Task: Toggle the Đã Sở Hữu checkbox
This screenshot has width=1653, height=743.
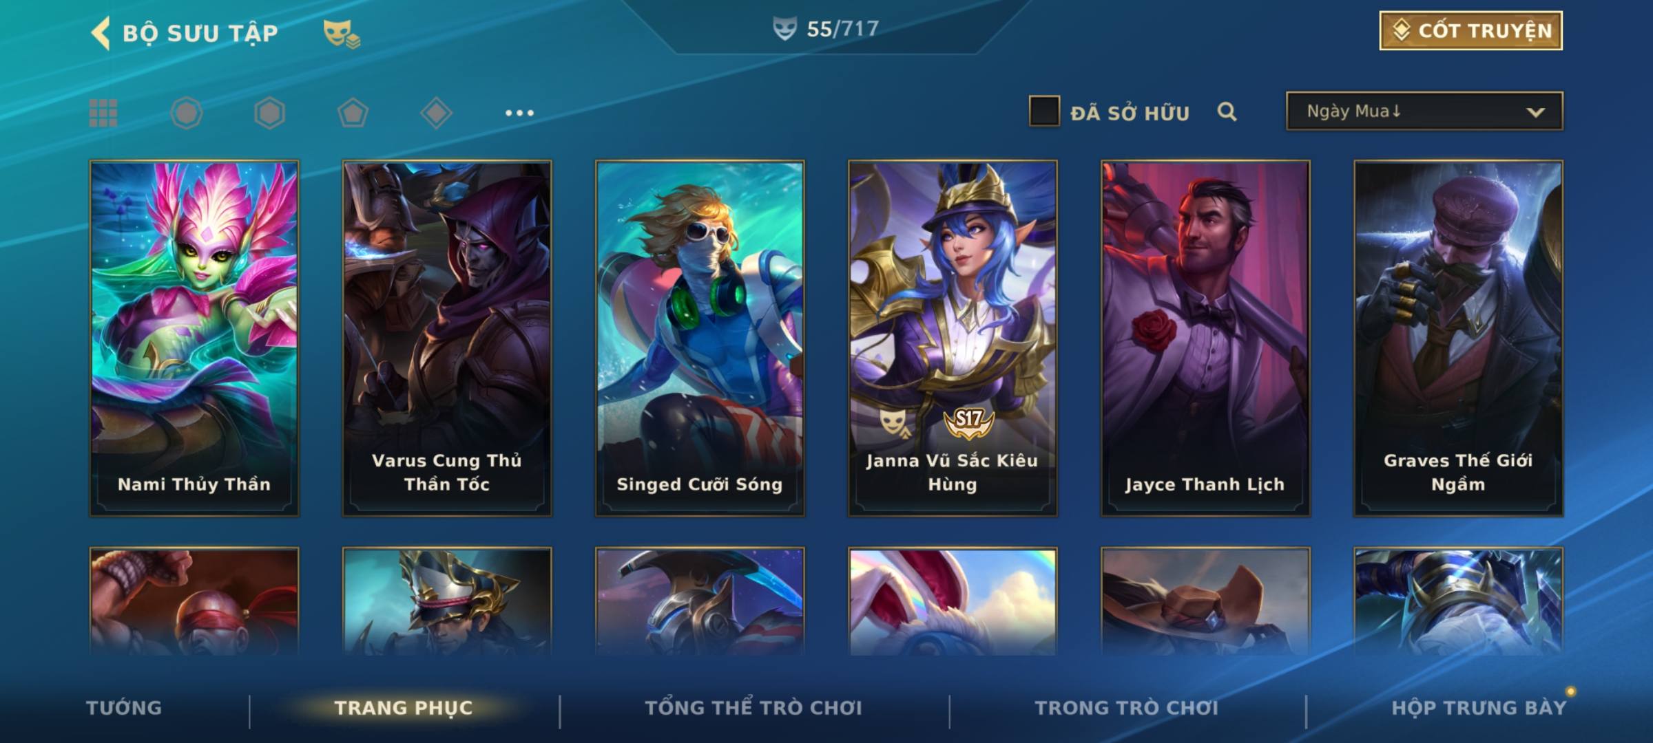Action: (1044, 111)
